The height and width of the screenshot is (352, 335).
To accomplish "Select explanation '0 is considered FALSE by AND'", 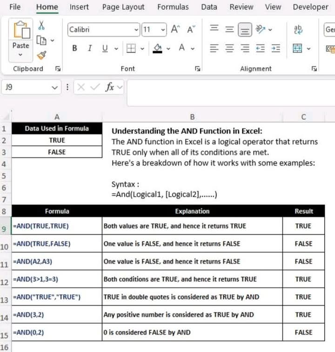I will pos(192,332).
